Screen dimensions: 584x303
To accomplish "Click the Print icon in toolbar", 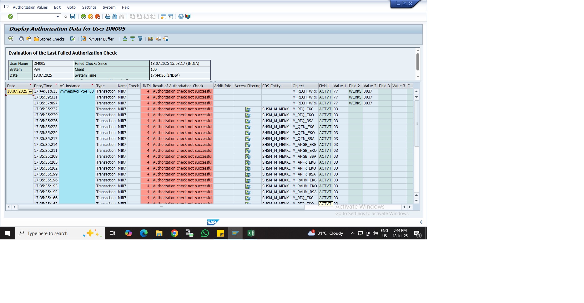I will coord(108,17).
